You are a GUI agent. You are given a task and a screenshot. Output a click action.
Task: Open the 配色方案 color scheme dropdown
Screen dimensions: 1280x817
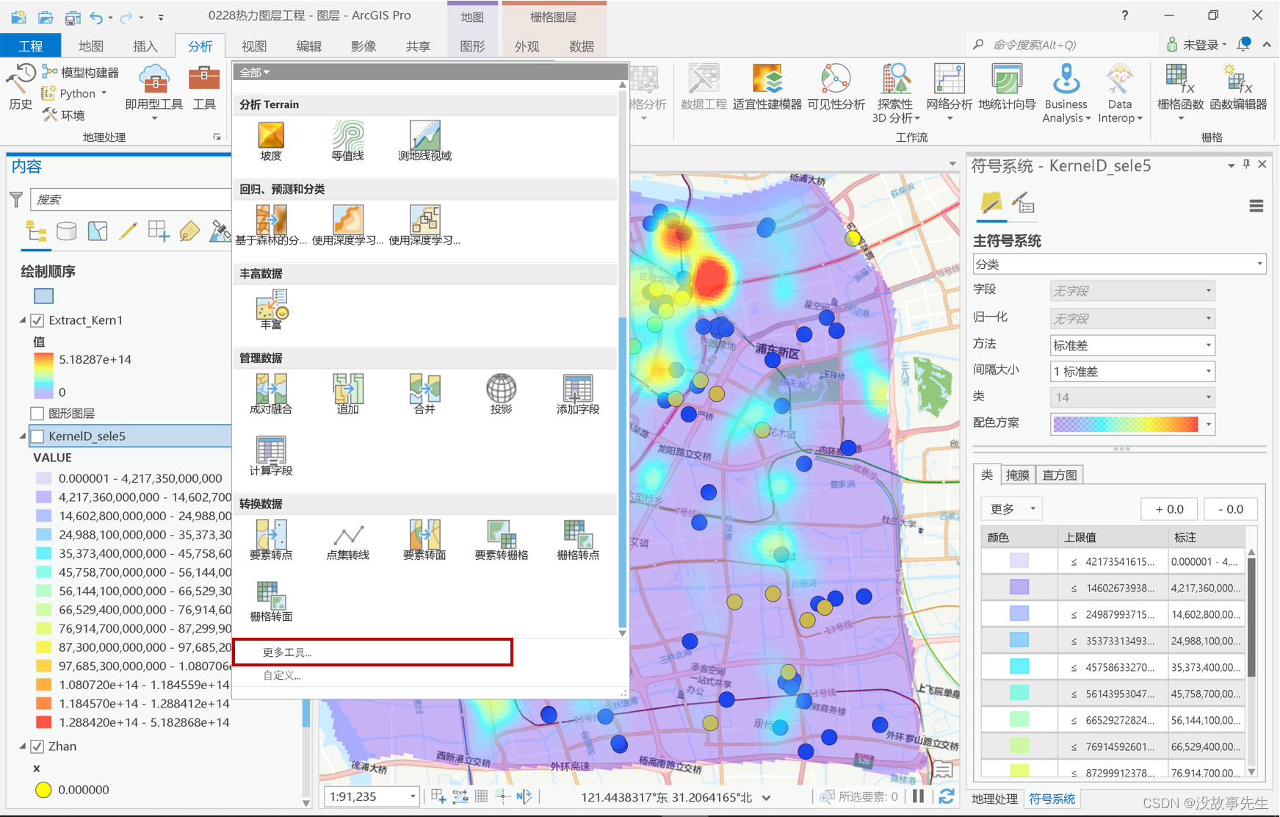click(1132, 424)
